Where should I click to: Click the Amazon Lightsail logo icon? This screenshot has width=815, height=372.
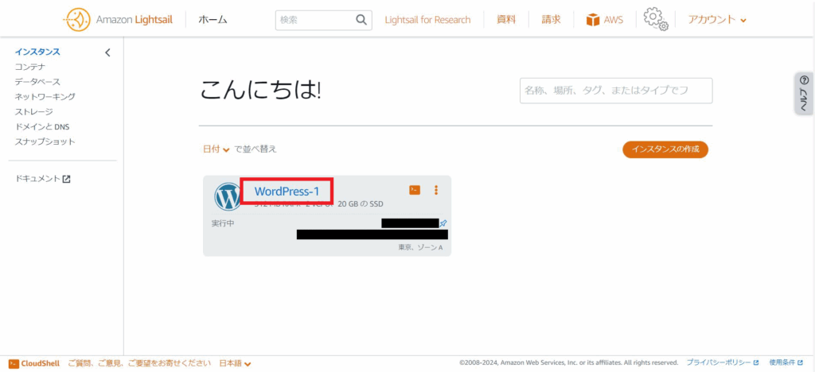coord(77,19)
